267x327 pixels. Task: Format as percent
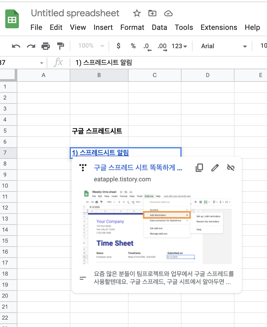pyautogui.click(x=133, y=46)
